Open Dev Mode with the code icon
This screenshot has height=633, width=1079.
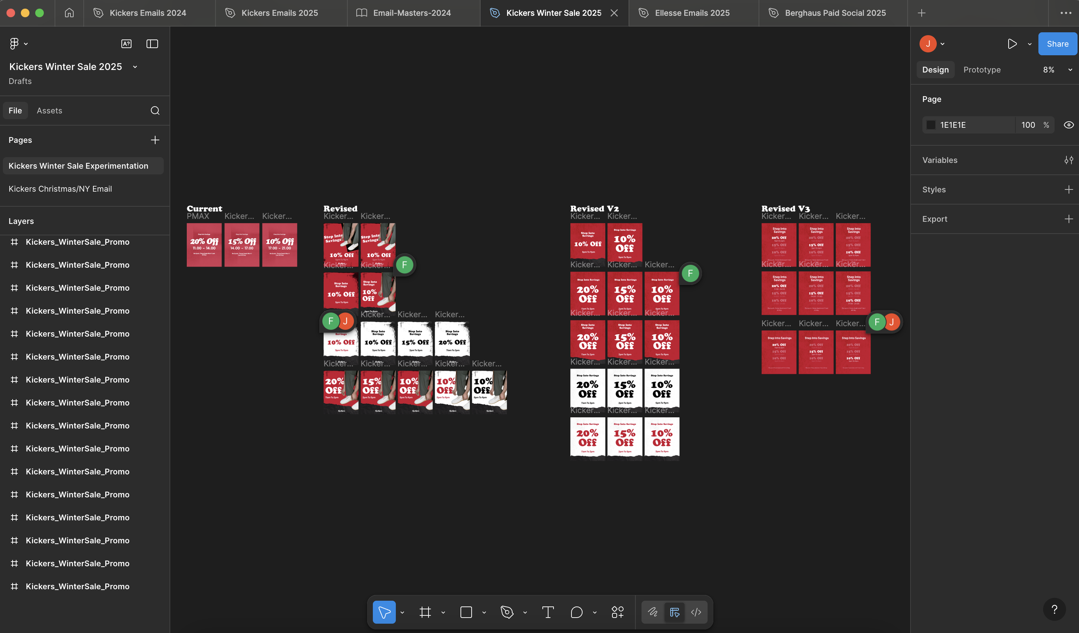coord(696,612)
